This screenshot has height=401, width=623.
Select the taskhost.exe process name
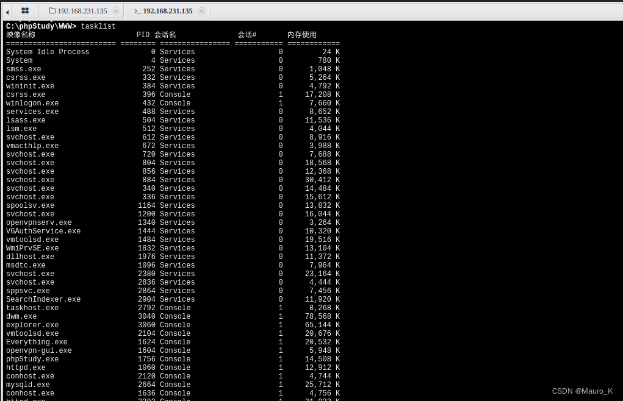[32, 308]
